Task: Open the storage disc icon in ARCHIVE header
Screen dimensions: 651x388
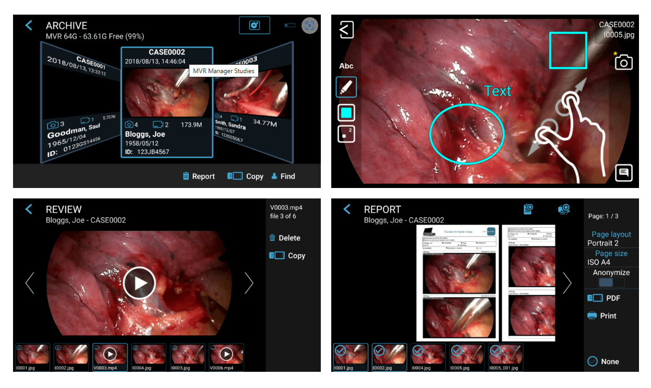Action: (255, 25)
